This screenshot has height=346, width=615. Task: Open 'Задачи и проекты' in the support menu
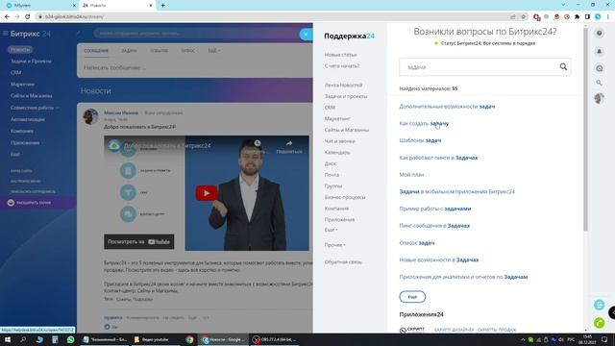pos(346,96)
